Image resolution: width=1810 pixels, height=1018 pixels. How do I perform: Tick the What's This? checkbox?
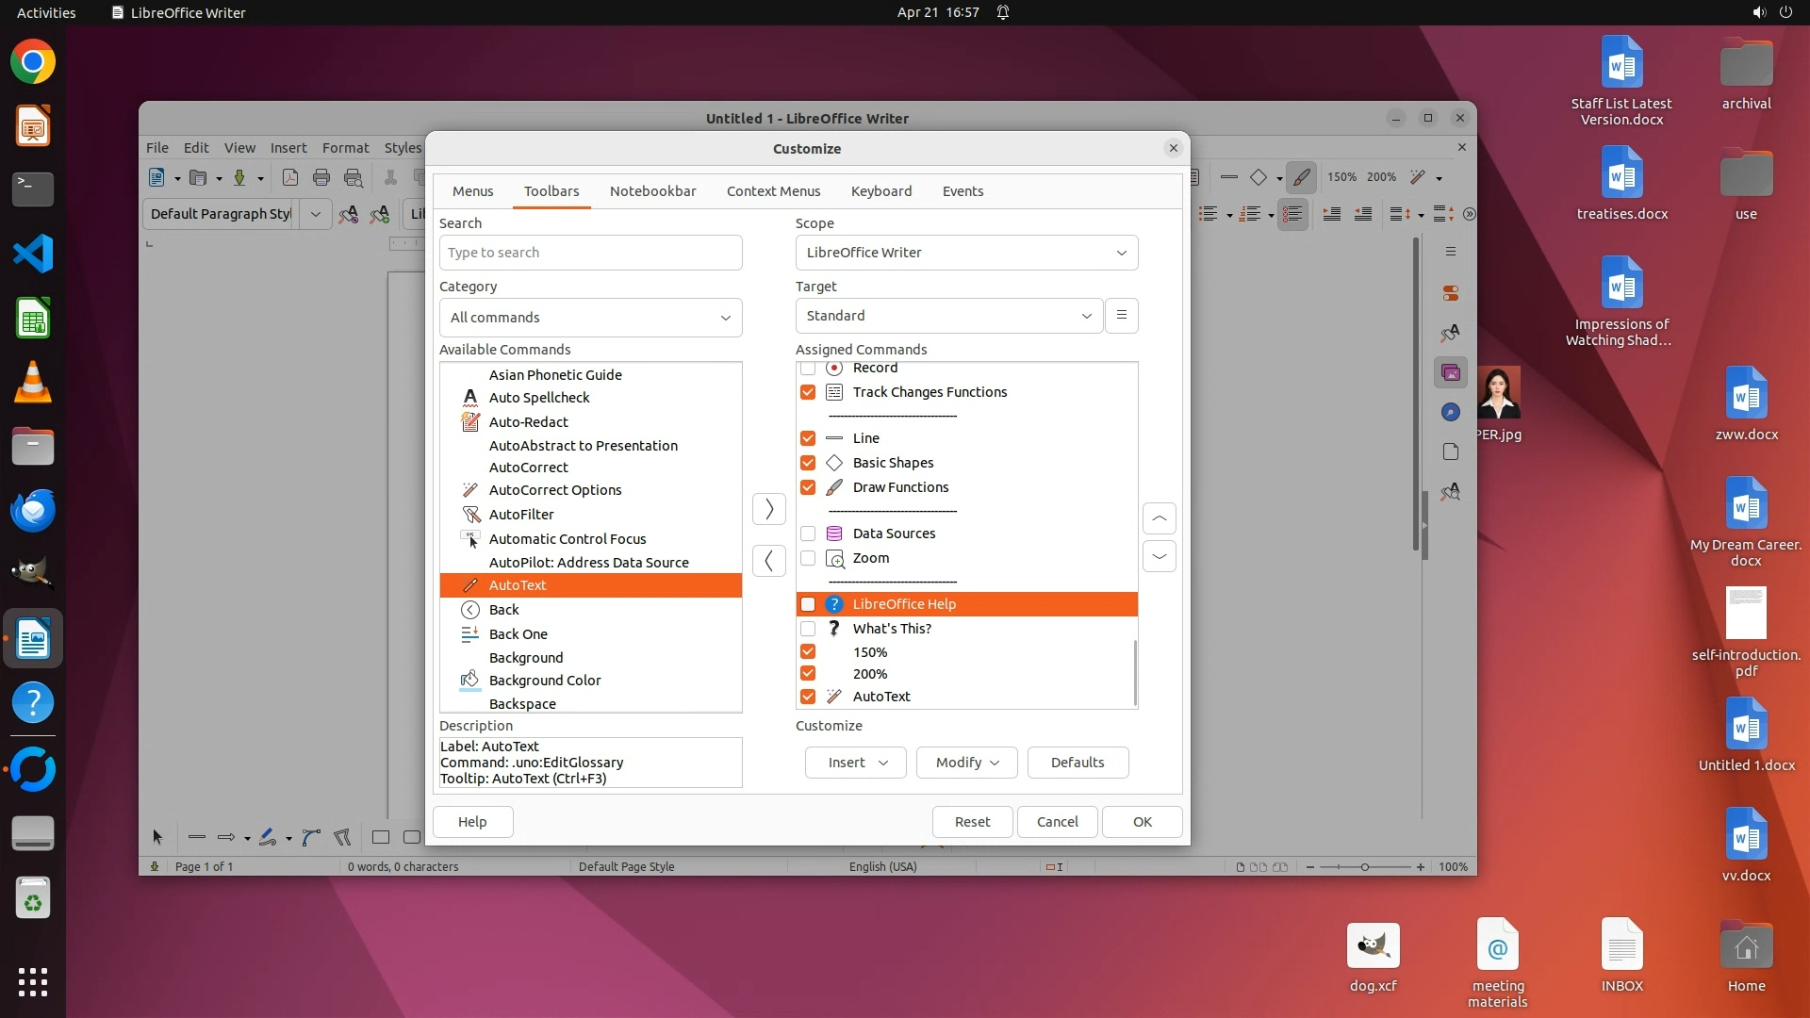(808, 629)
